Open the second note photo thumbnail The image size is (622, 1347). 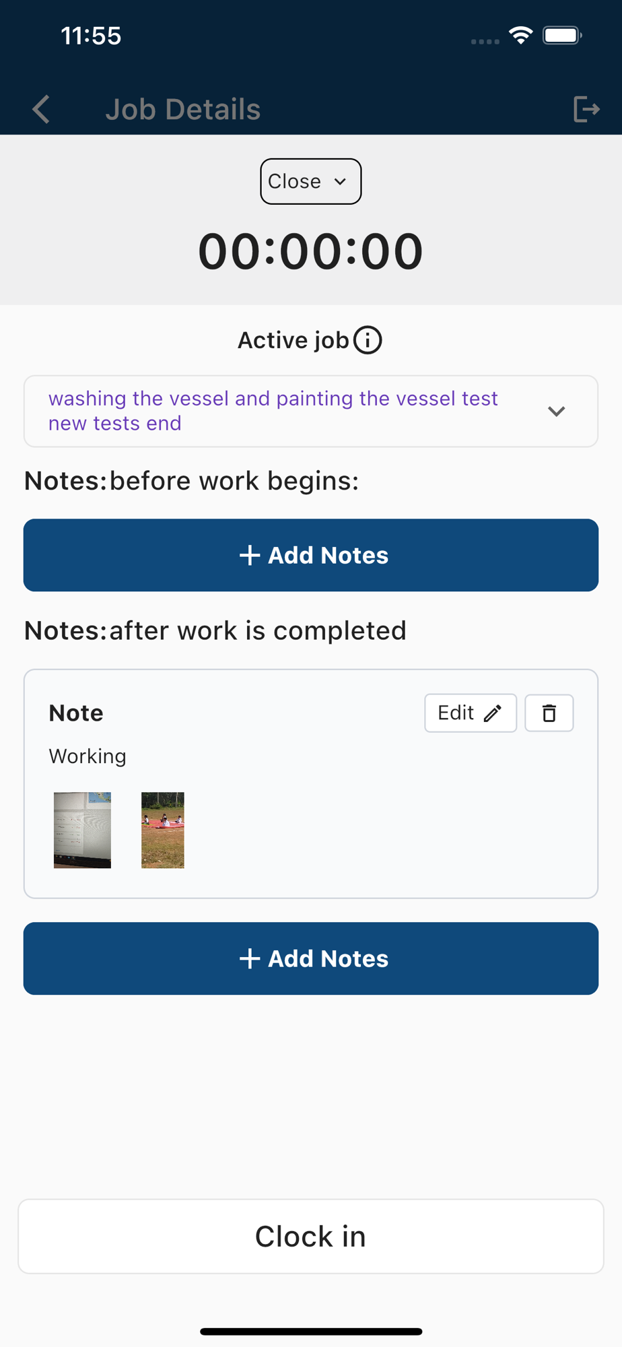point(162,830)
